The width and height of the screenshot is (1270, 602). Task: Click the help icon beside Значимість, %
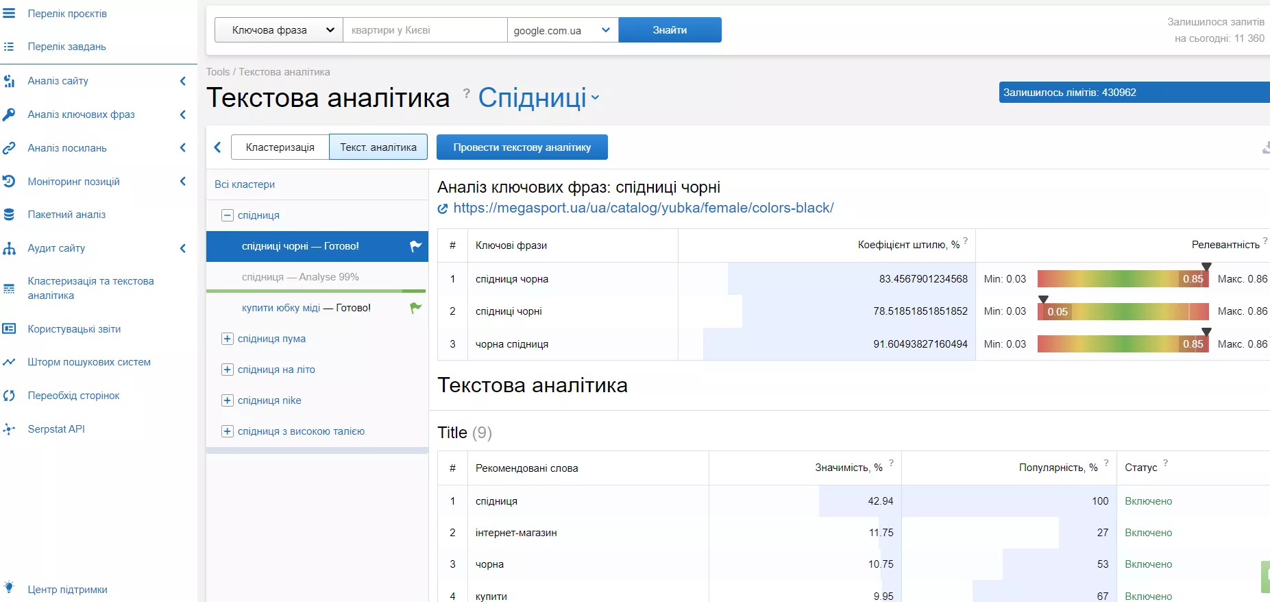(891, 463)
